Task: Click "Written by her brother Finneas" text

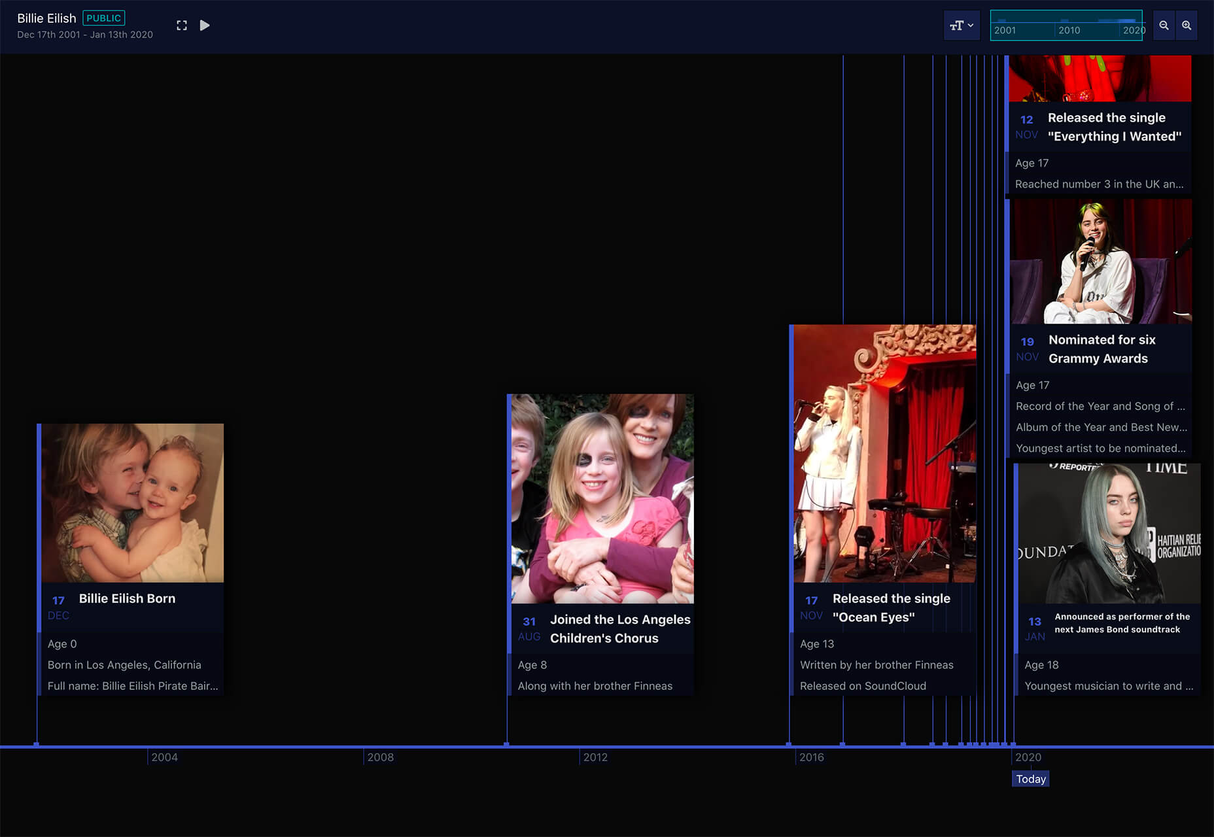Action: coord(876,665)
